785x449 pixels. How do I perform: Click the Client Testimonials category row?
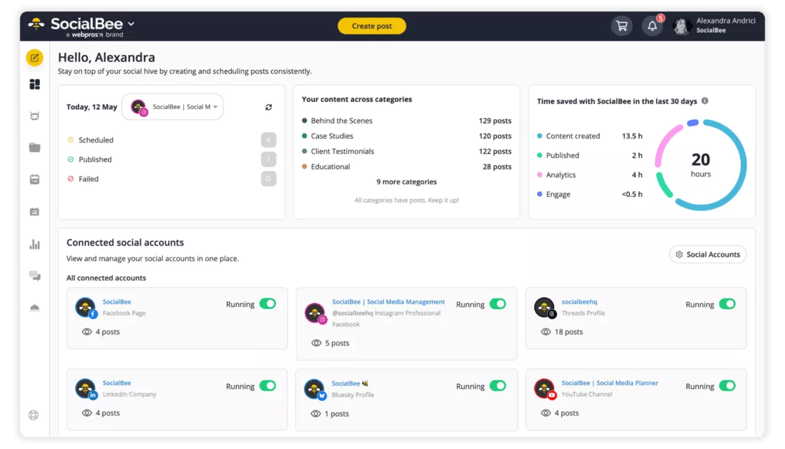pyautogui.click(x=406, y=151)
